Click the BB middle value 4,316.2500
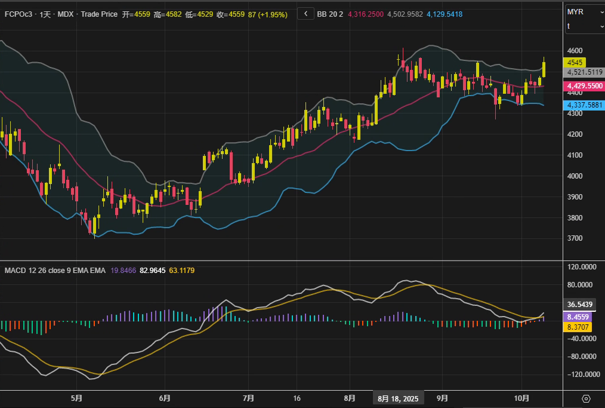The image size is (605, 408). pyautogui.click(x=365, y=14)
